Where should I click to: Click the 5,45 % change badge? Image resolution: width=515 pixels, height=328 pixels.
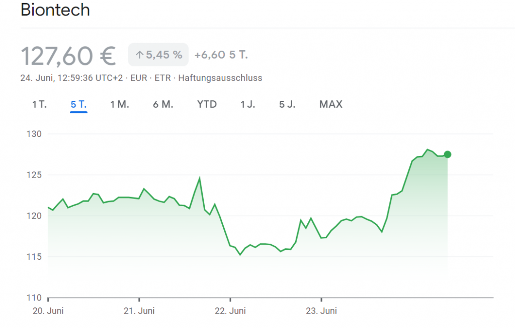(x=158, y=55)
